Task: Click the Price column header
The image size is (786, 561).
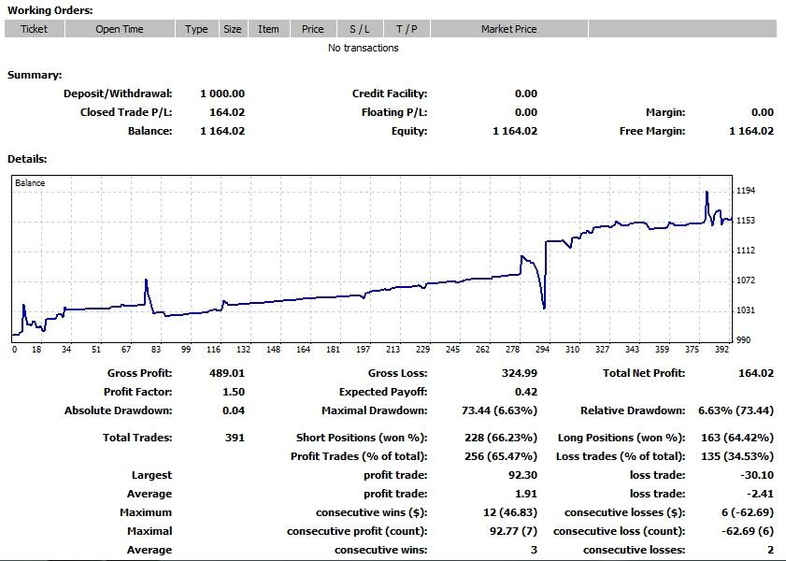Action: coord(313,29)
